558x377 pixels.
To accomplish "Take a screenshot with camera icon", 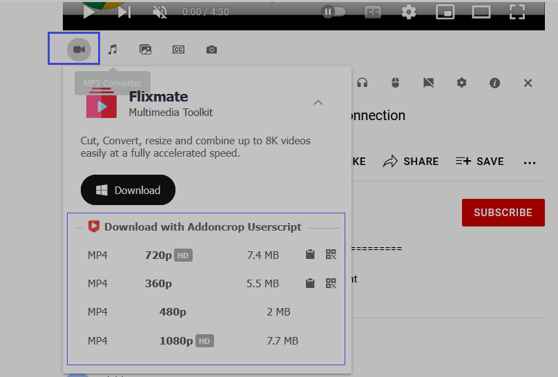I will 211,50.
